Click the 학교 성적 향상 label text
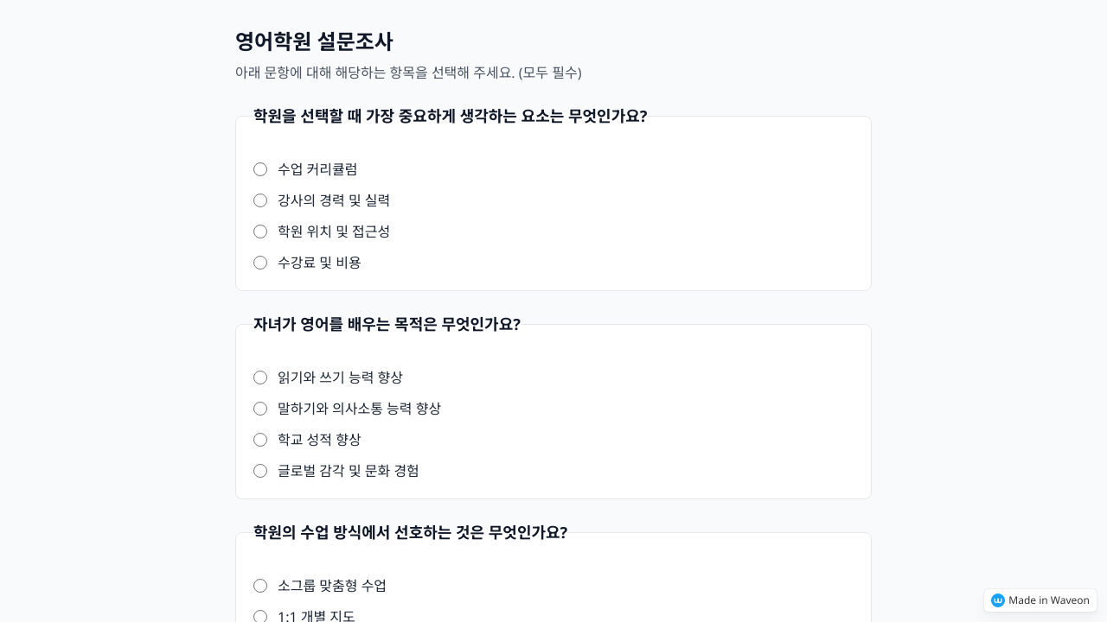This screenshot has width=1107, height=622. point(319,440)
